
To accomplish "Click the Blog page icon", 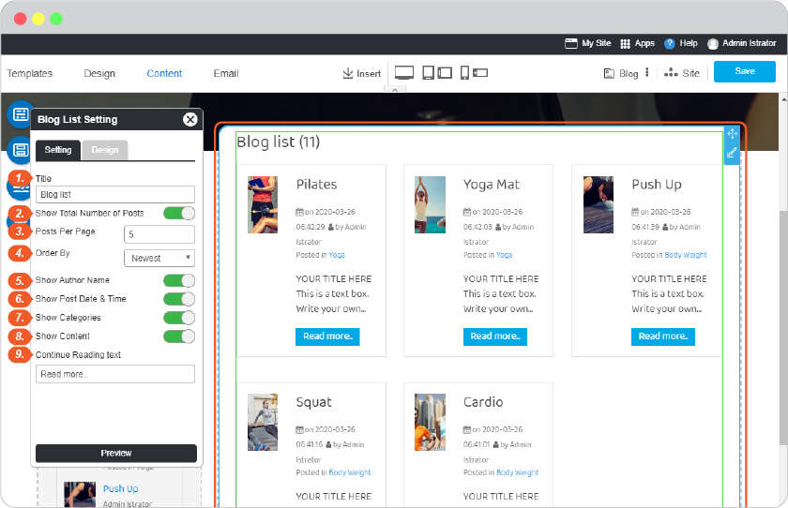I will 609,73.
